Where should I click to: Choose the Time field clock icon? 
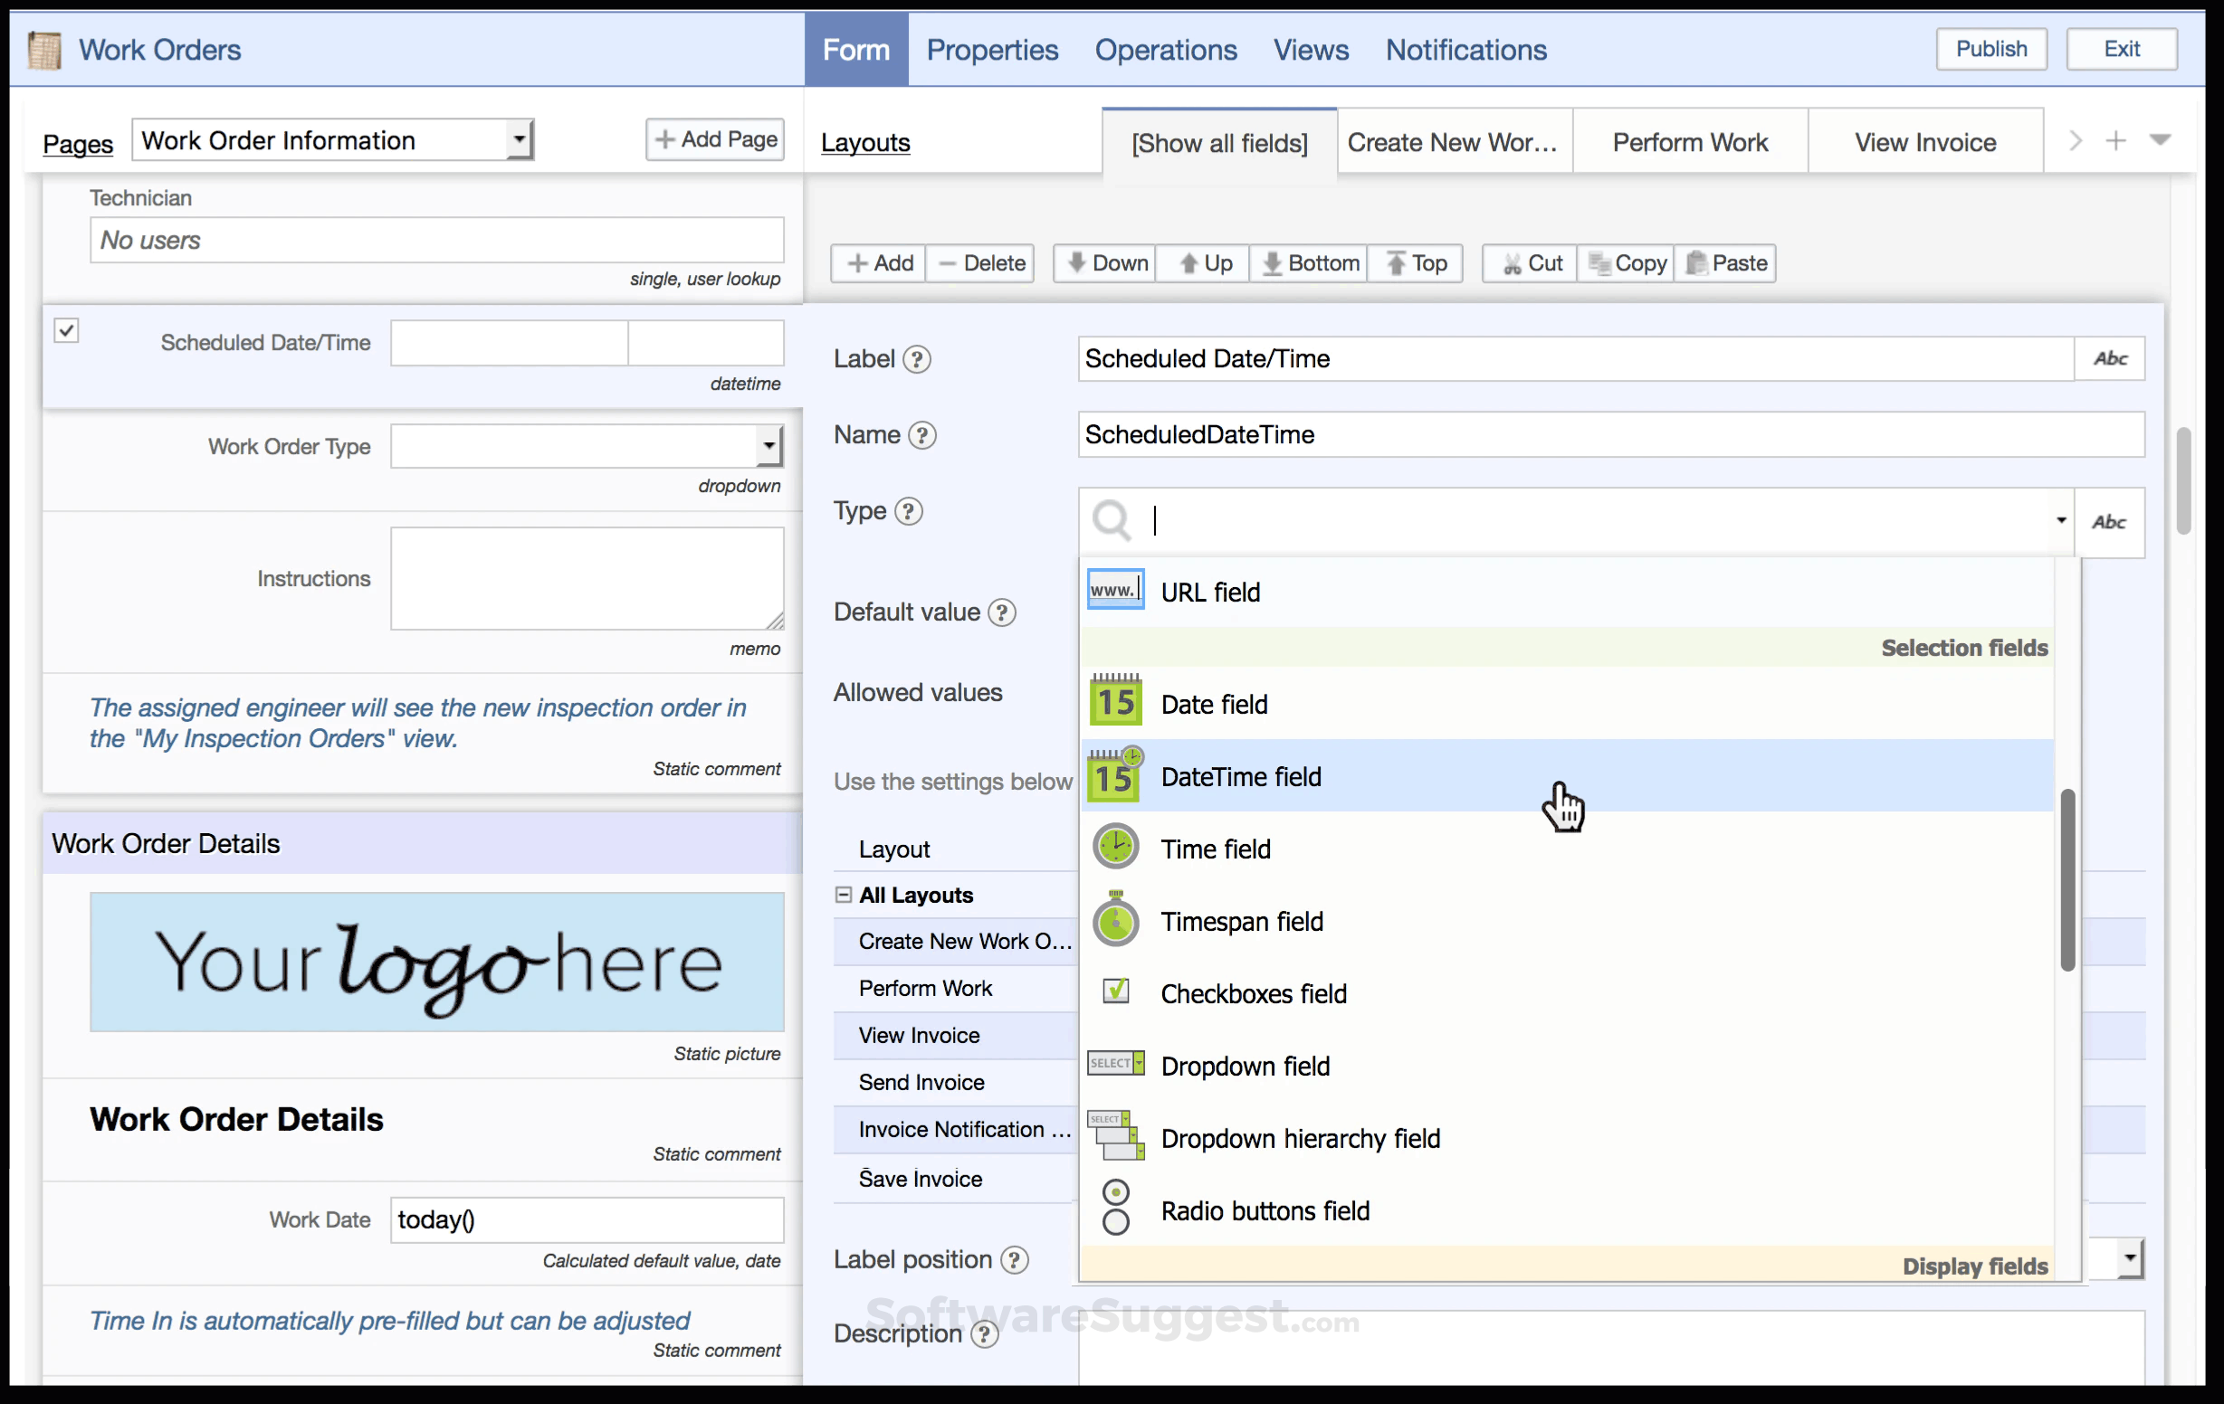click(1115, 848)
